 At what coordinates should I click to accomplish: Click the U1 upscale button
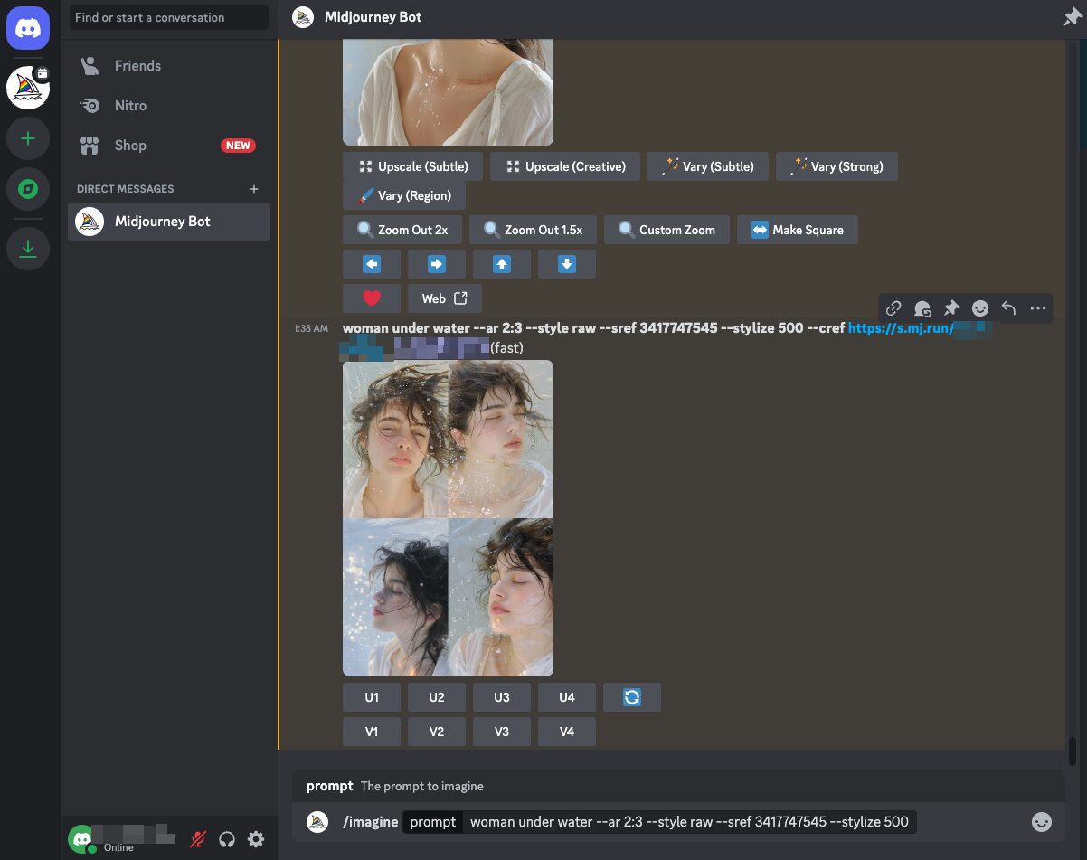pyautogui.click(x=372, y=697)
